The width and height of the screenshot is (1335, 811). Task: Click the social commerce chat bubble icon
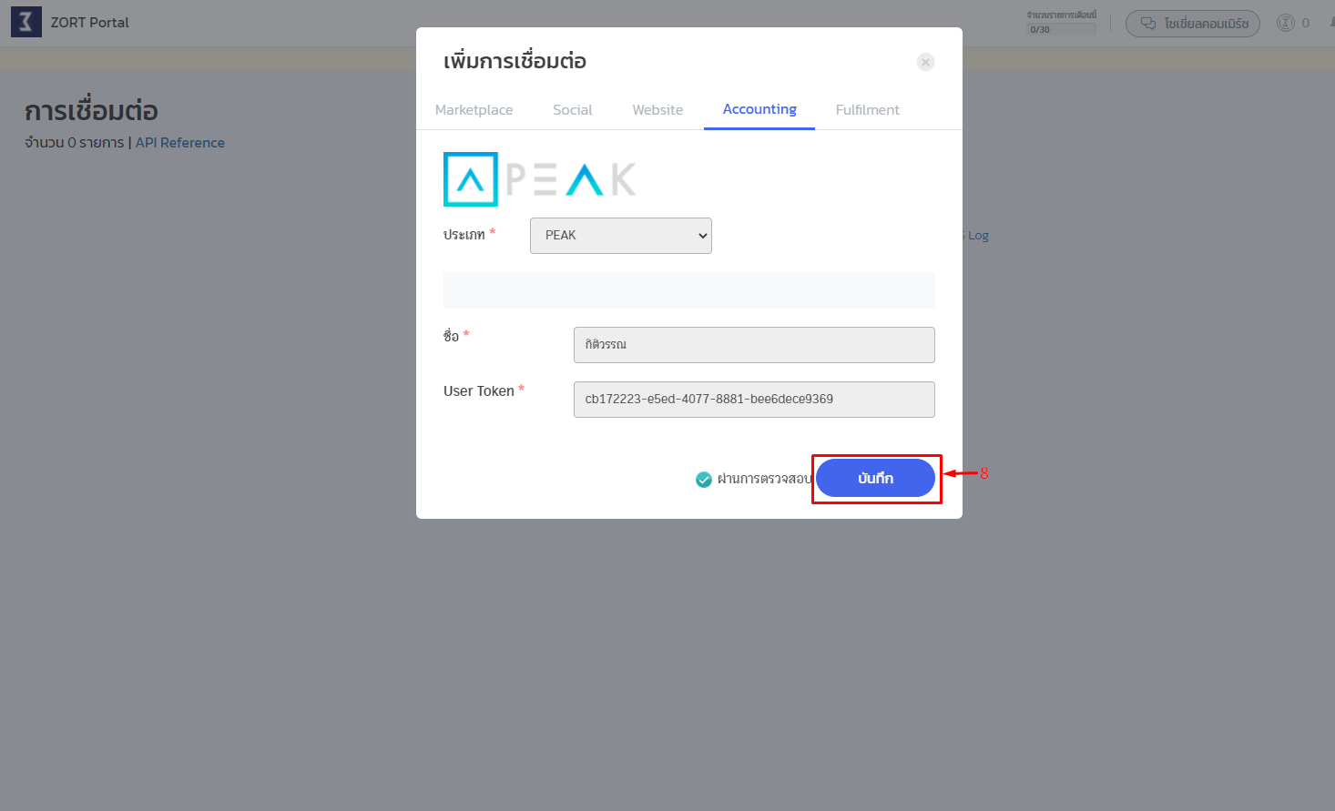click(x=1148, y=24)
